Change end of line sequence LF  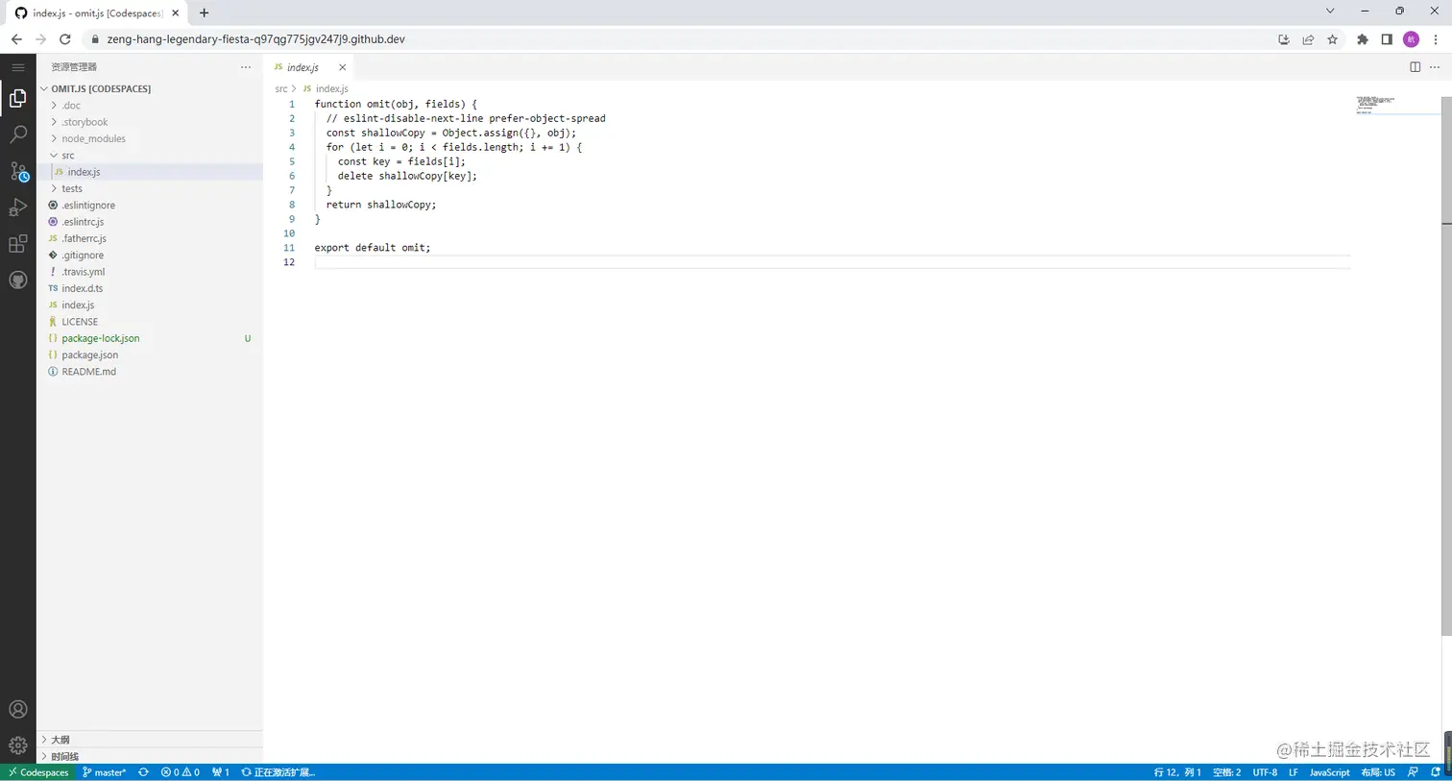pos(1294,772)
